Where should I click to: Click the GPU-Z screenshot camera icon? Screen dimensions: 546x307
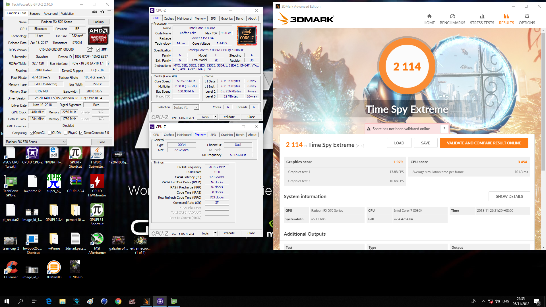point(95,12)
